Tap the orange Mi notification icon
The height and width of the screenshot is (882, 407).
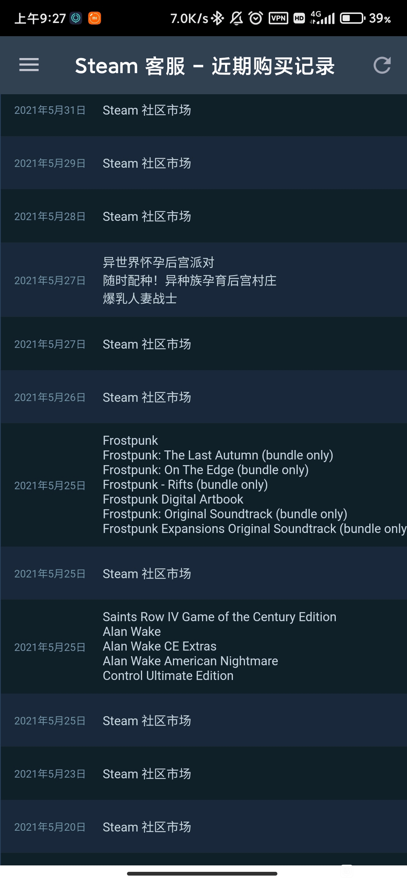[95, 18]
